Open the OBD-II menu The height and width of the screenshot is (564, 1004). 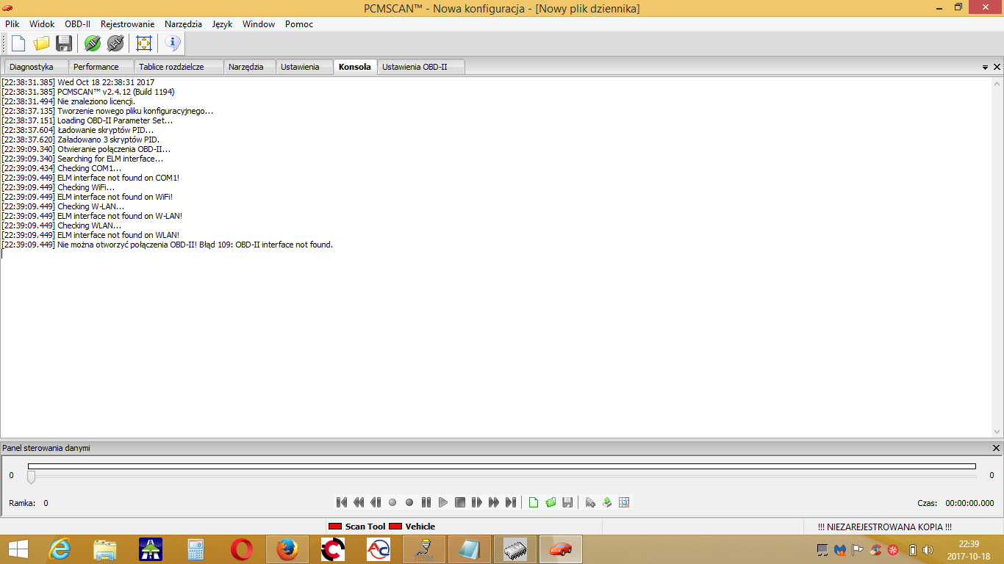click(78, 24)
